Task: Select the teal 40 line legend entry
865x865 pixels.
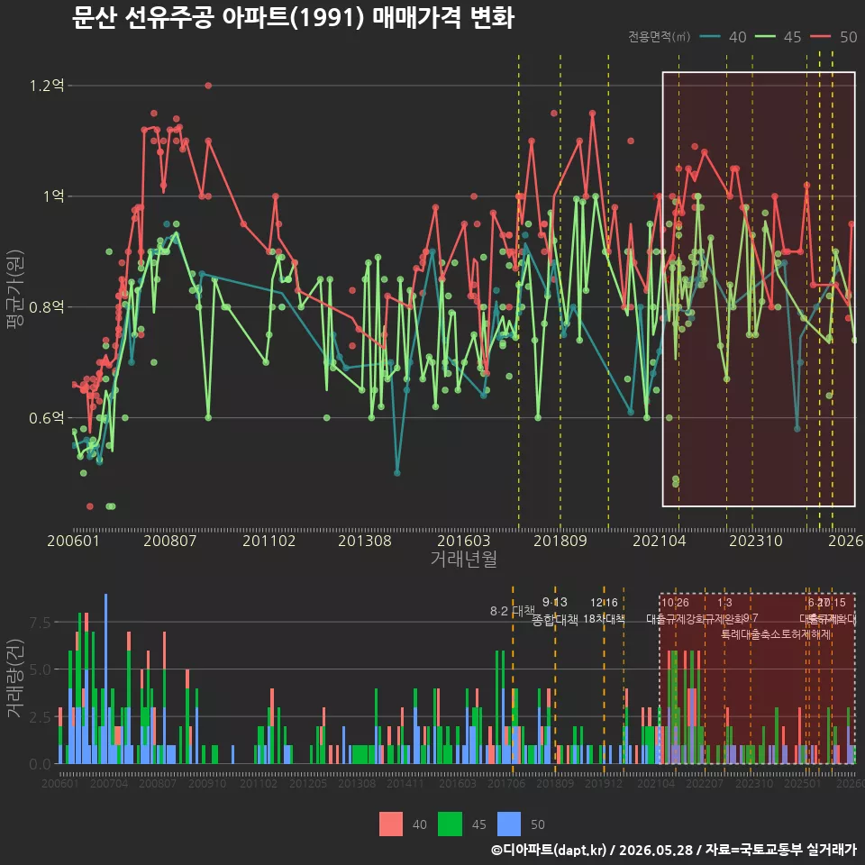Action: tap(724, 37)
